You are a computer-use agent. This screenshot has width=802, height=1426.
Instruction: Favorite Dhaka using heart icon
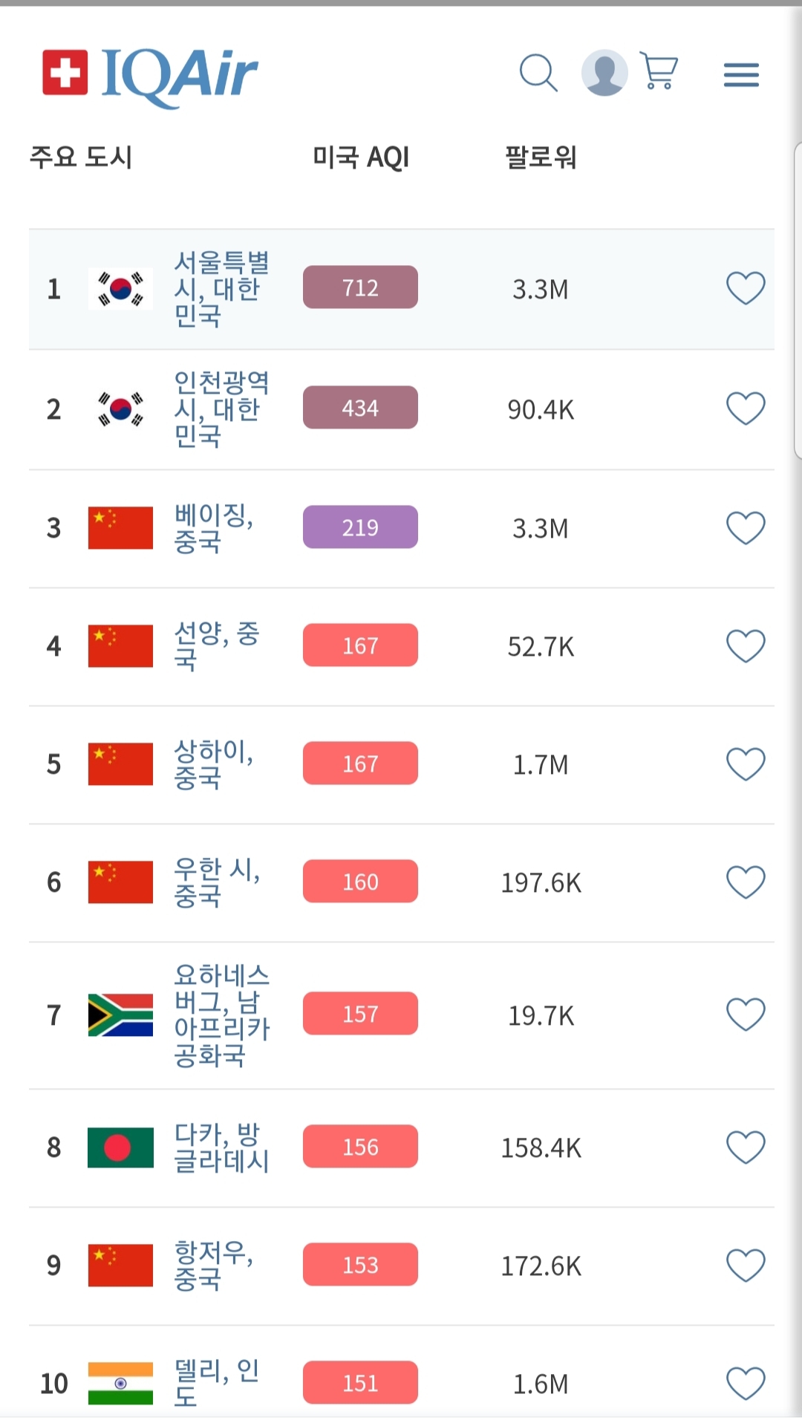(745, 1147)
